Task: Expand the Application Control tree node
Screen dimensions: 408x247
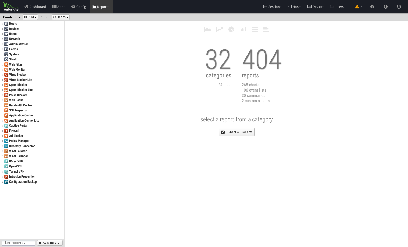Action: click(2, 115)
